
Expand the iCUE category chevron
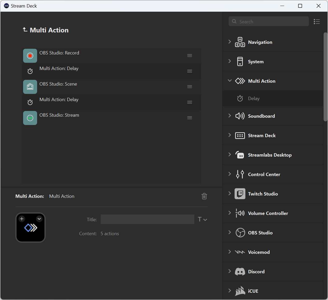click(x=229, y=291)
